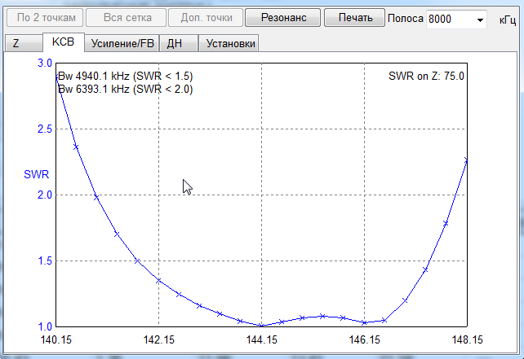Click the 3.0 value on SWR axis
The width and height of the screenshot is (524, 359).
[x=44, y=63]
